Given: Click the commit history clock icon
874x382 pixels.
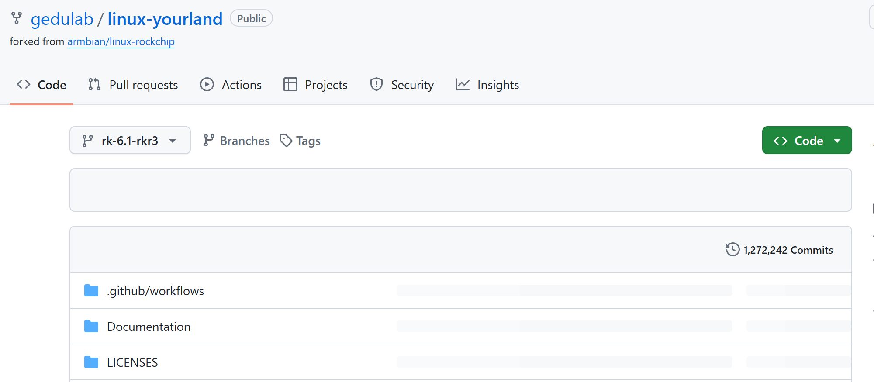Looking at the screenshot, I should click(732, 249).
